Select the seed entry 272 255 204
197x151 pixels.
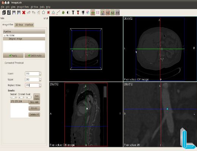[19, 102]
